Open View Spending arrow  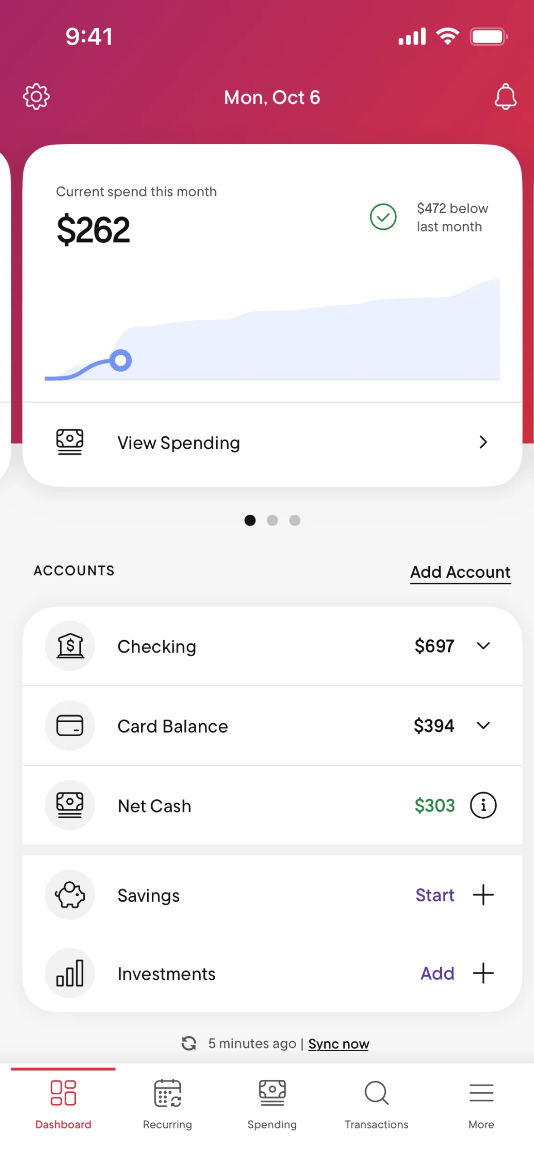pyautogui.click(x=483, y=442)
